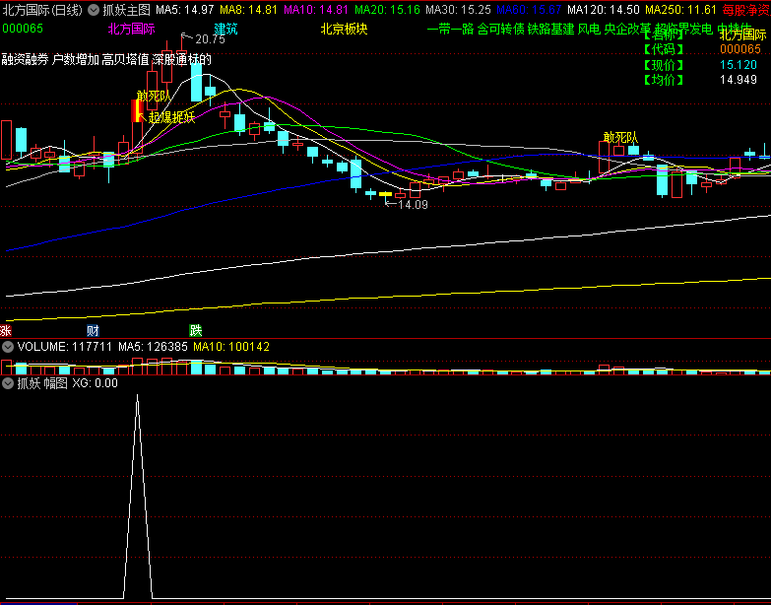Click the 北京板块 region label
The width and height of the screenshot is (771, 605).
click(345, 29)
